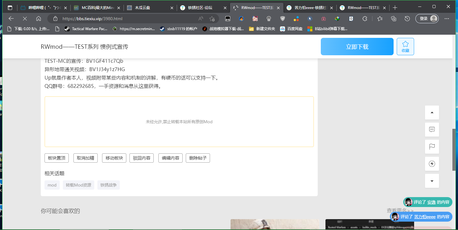Stop page loading with the X button
458x230 pixels.
[x=25, y=19]
